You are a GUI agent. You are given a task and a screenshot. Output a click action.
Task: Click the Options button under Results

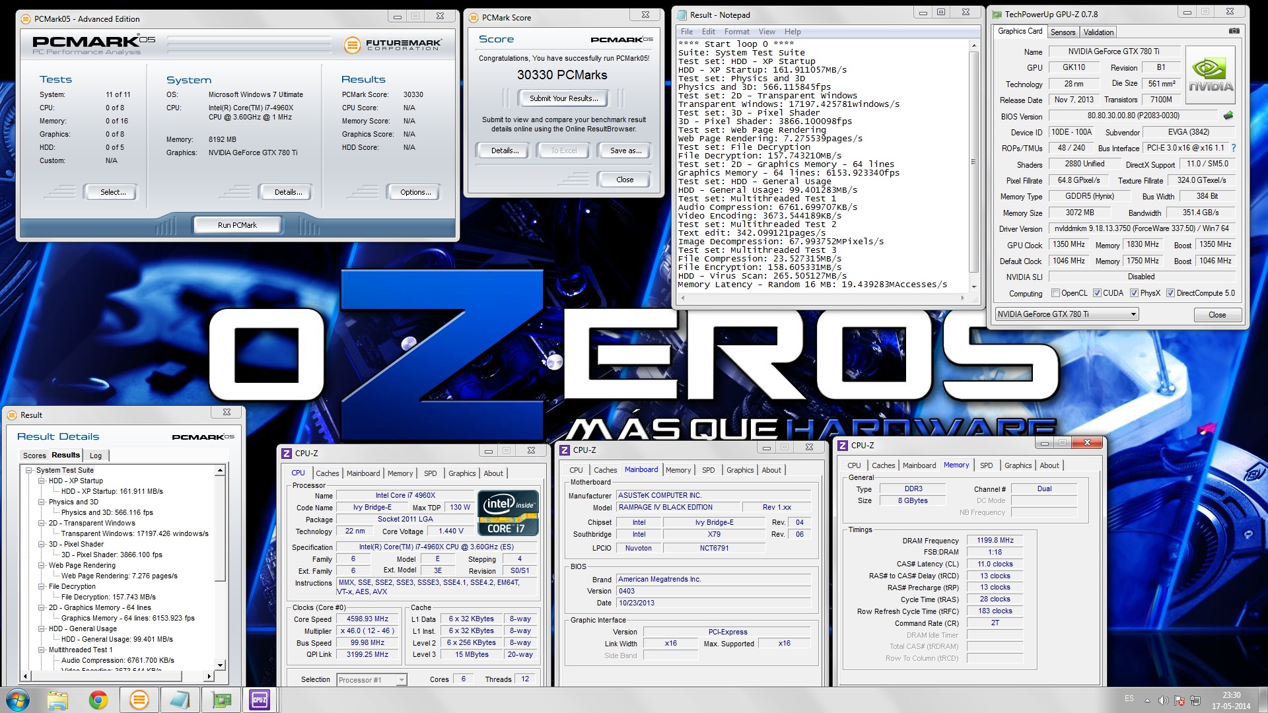tap(415, 192)
